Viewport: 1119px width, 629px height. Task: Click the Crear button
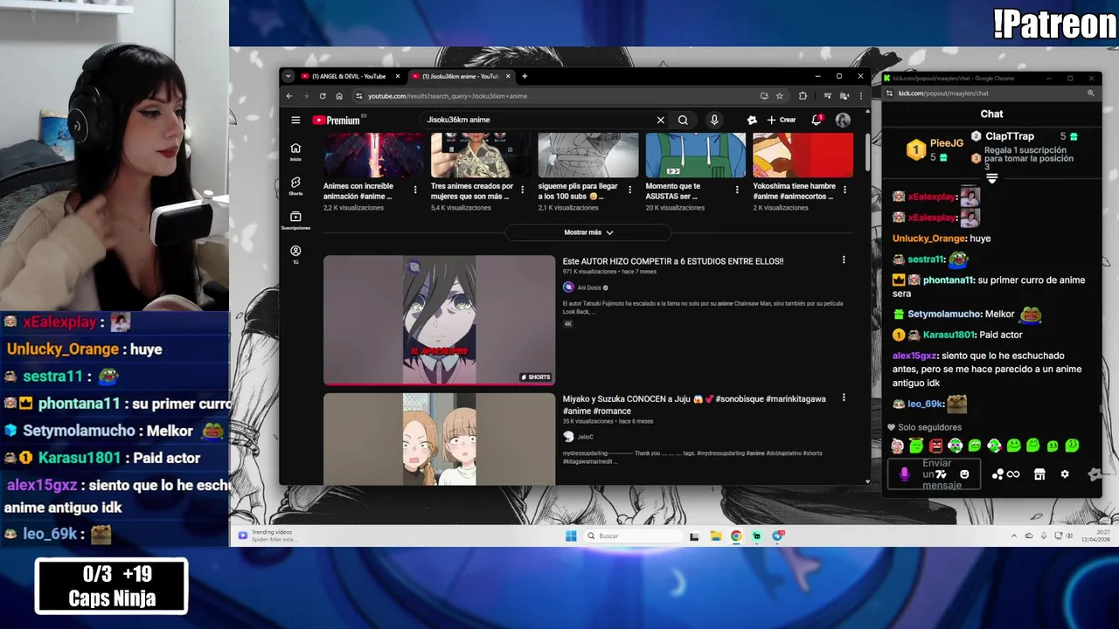pyautogui.click(x=782, y=120)
